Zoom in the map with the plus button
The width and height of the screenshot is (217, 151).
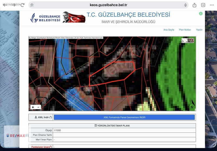pos(33,107)
